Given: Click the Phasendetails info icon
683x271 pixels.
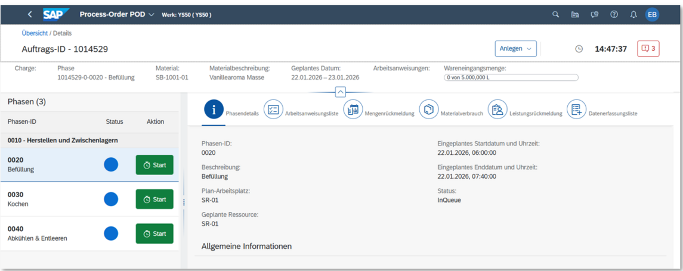Looking at the screenshot, I should coord(214,110).
